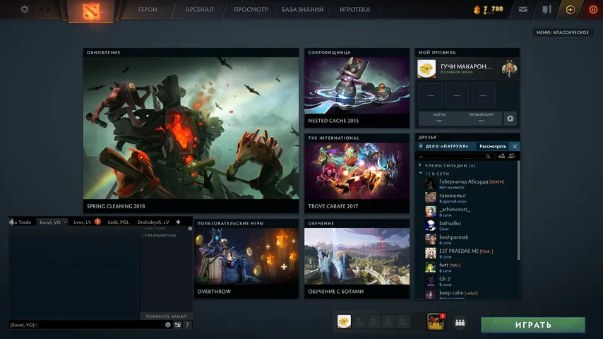Click the plus icon to add chat channel
The height and width of the screenshot is (339, 603).
click(178, 222)
